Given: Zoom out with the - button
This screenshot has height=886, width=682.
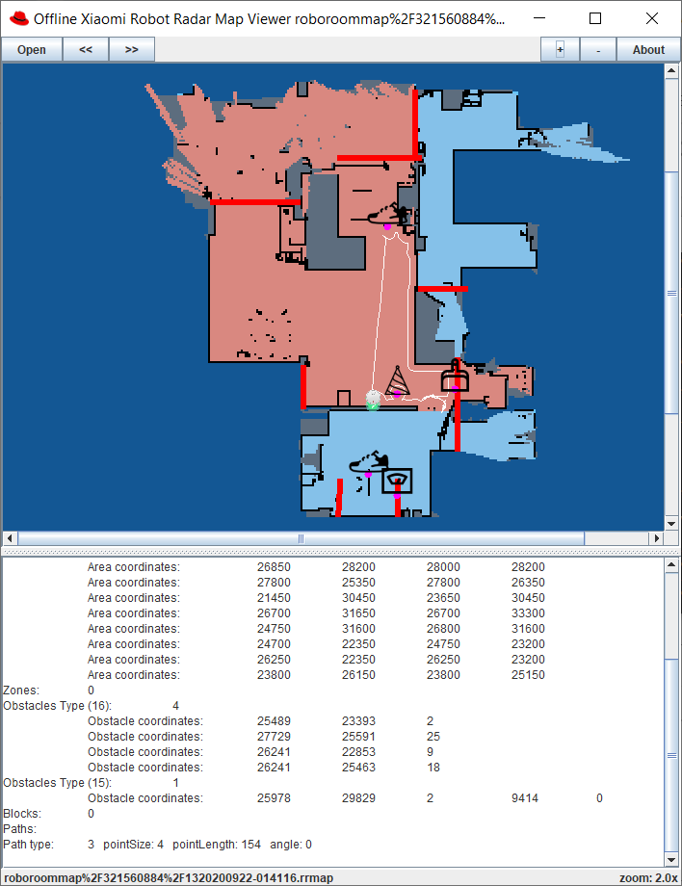Looking at the screenshot, I should point(598,50).
